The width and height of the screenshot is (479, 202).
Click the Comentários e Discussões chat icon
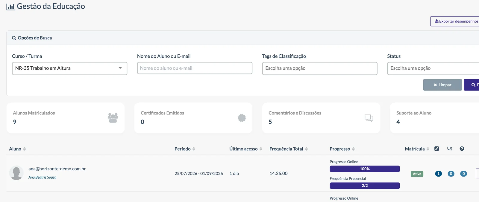click(369, 118)
